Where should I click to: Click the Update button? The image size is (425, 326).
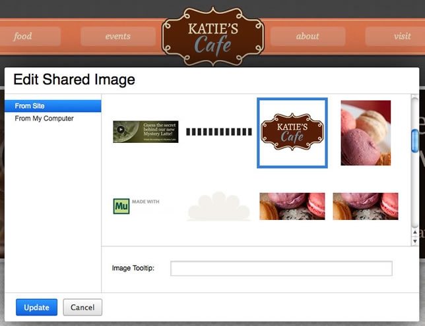coord(36,307)
